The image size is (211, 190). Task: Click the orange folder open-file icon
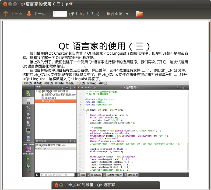pos(139,14)
